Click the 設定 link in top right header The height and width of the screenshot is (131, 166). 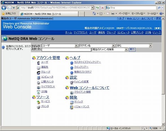pyautogui.click(x=158, y=18)
